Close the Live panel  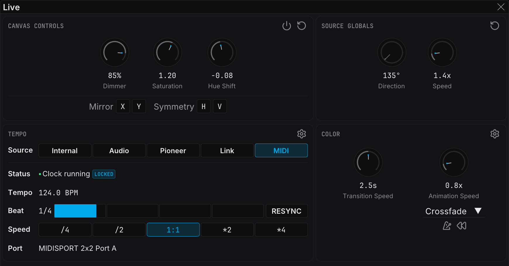tap(501, 7)
